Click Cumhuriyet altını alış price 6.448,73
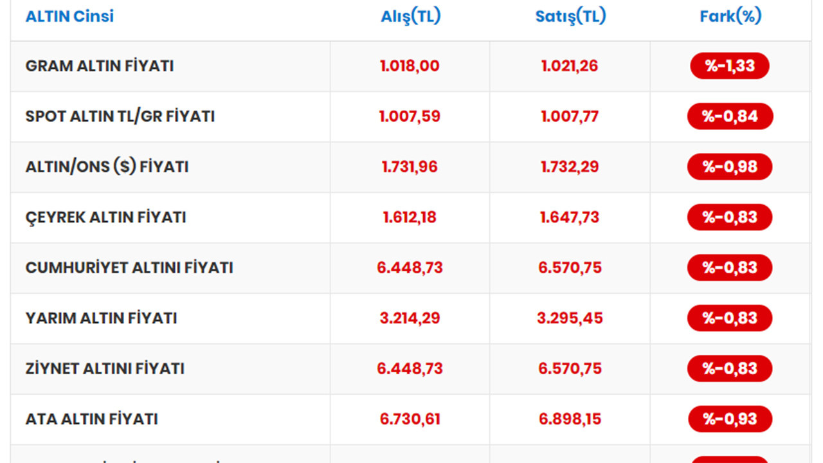 point(410,268)
